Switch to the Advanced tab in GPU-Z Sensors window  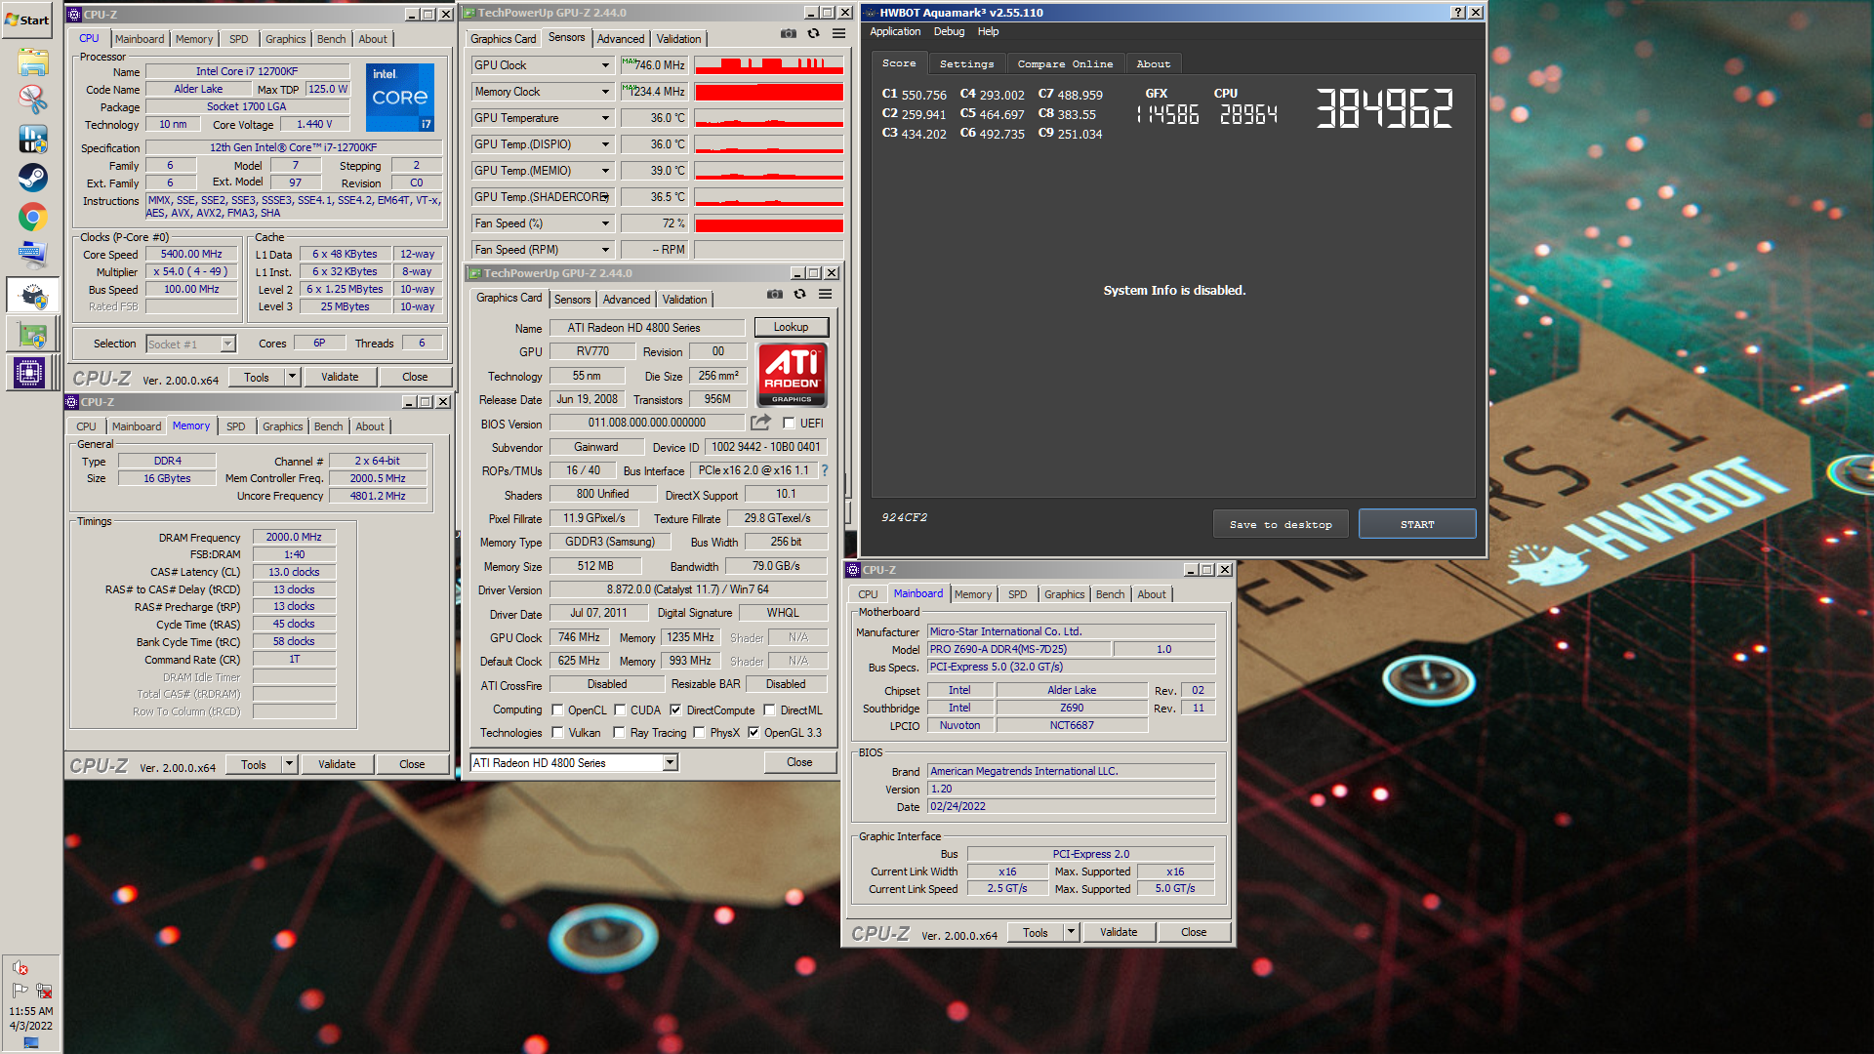tap(621, 39)
